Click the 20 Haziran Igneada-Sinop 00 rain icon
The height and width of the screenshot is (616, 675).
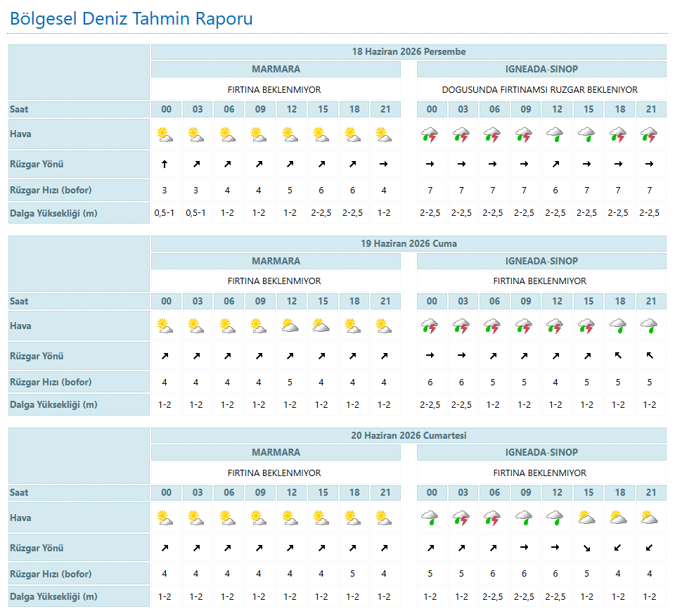click(x=430, y=518)
